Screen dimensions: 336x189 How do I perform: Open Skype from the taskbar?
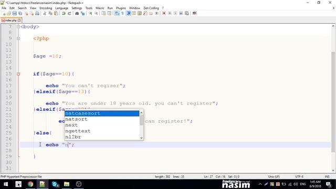pyautogui.click(x=55, y=184)
